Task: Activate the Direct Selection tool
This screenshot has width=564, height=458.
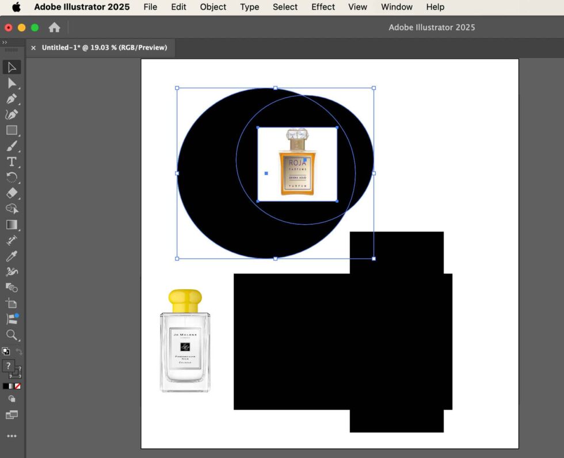Action: click(x=12, y=83)
